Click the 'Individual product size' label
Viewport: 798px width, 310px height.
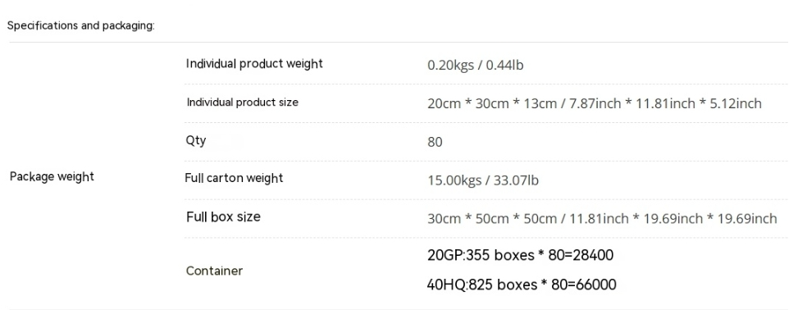pos(242,103)
